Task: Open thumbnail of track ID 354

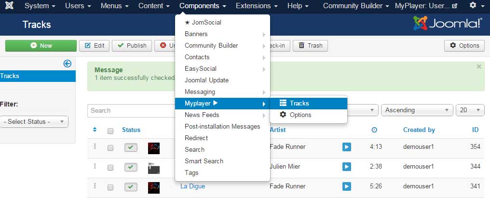Action: click(x=154, y=148)
